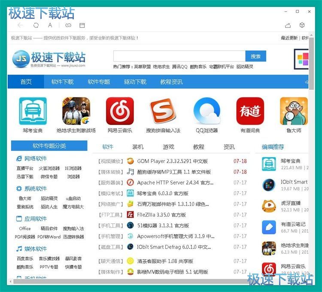Image resolution: width=322 pixels, height=292 pixels.
Task: Open the cube icon at top right
Action: pyautogui.click(x=302, y=25)
